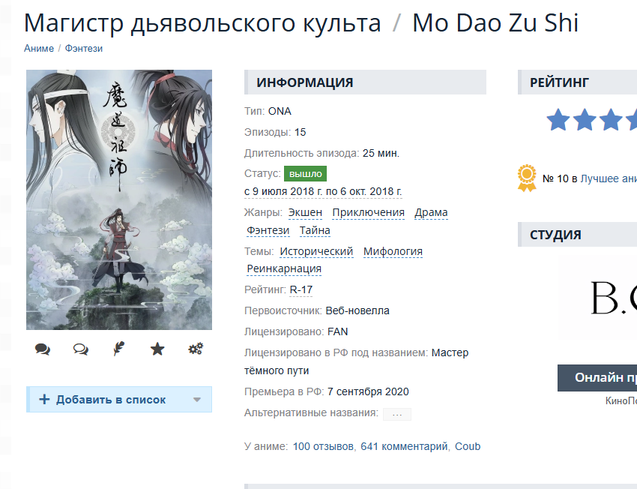Click the 7 сентября 2020 premiere date
The width and height of the screenshot is (637, 489).
coord(368,391)
